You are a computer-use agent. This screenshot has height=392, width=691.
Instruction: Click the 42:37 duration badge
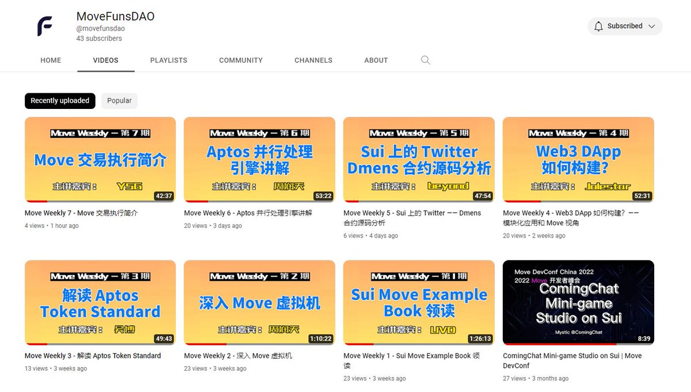tap(164, 196)
